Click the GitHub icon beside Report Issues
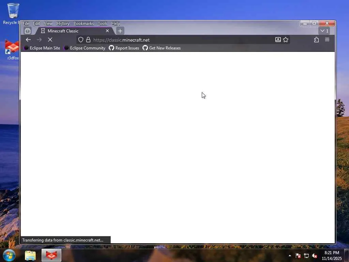The width and height of the screenshot is (349, 262). coord(111,48)
